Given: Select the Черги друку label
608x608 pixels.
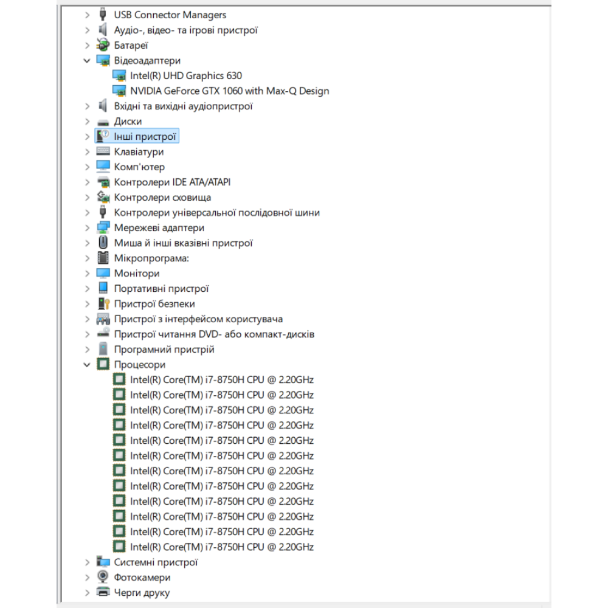Looking at the screenshot, I should tap(142, 592).
